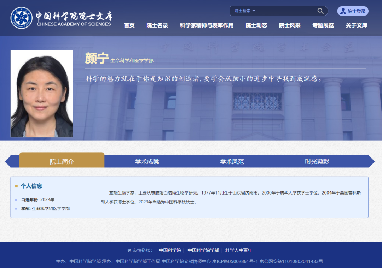
Task: Click the right arrow of the tab bar
Action: click(x=372, y=161)
